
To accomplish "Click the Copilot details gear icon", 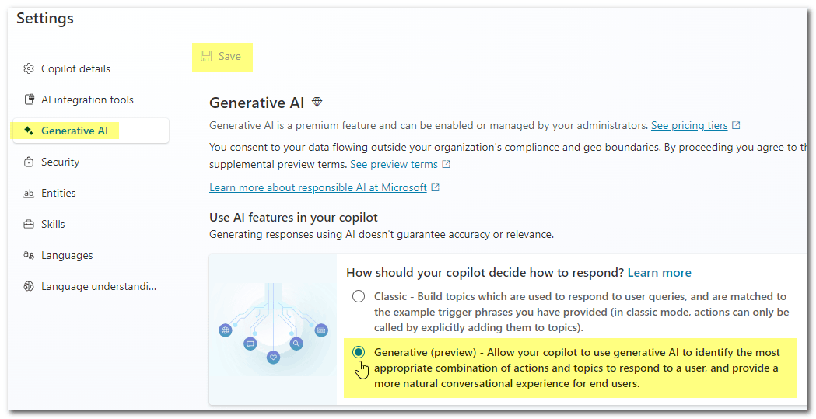I will click(x=29, y=68).
